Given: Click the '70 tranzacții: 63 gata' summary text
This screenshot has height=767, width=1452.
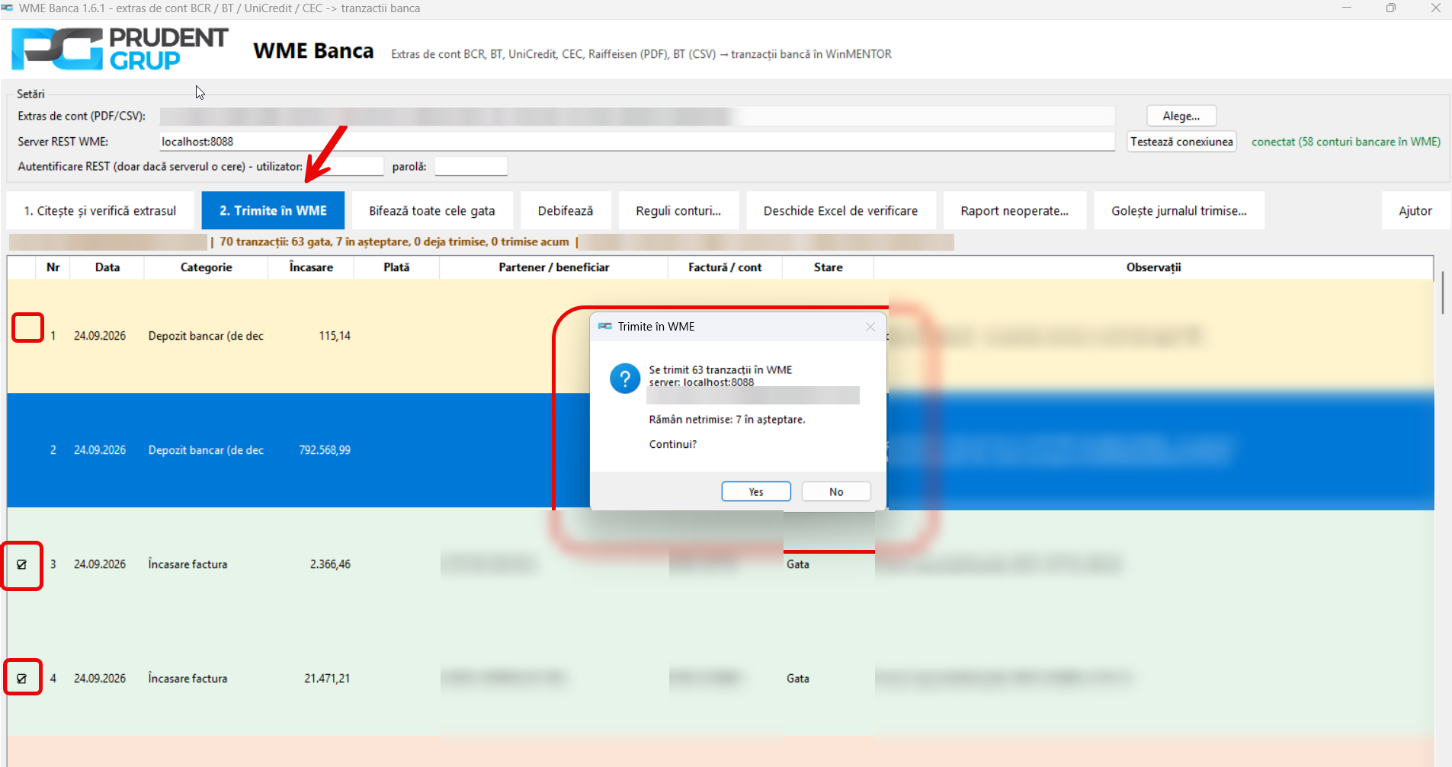Looking at the screenshot, I should (394, 241).
